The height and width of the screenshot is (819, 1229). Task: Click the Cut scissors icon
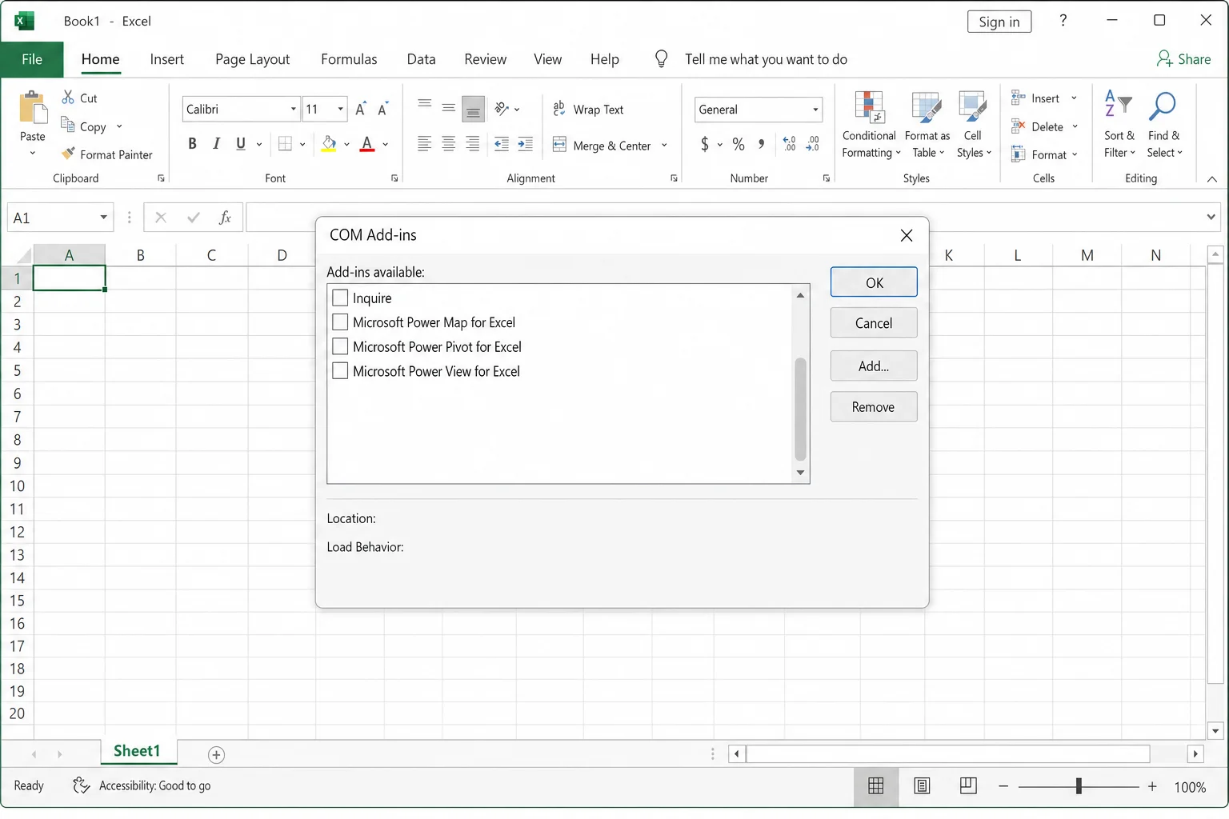click(68, 98)
